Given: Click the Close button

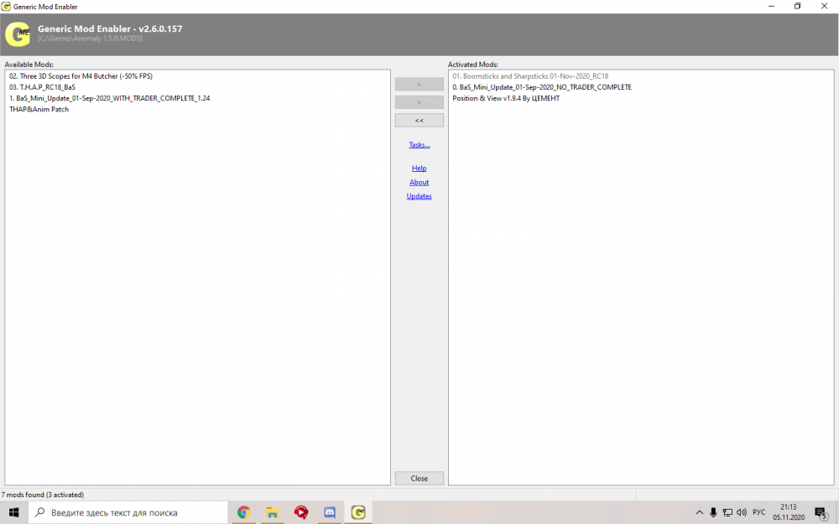Looking at the screenshot, I should point(419,478).
